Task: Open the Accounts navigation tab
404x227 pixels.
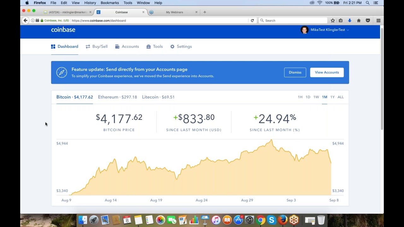Action: click(x=127, y=46)
